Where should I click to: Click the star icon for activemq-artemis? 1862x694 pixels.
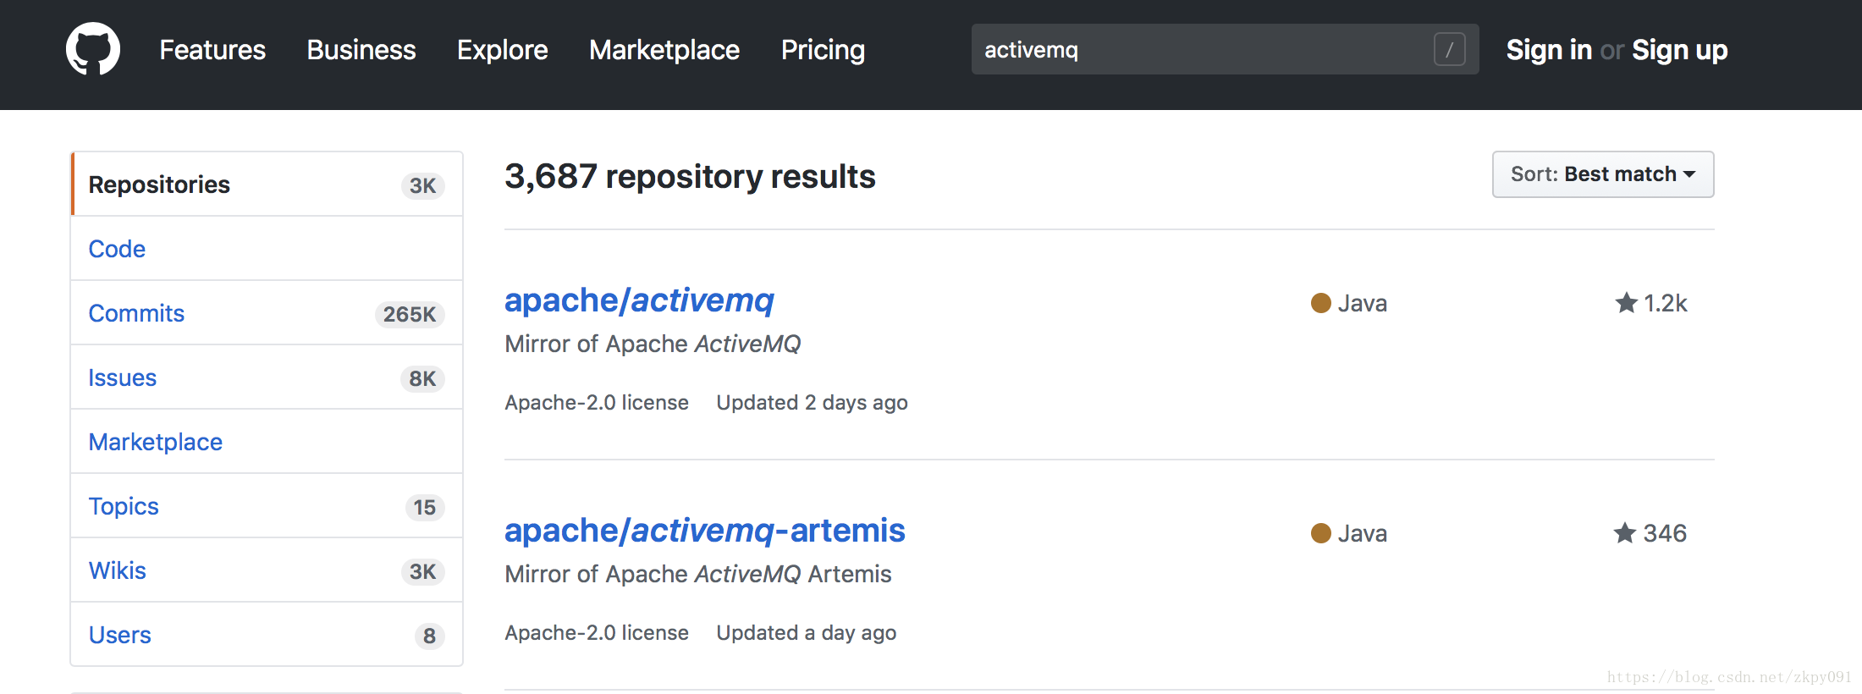click(1624, 533)
